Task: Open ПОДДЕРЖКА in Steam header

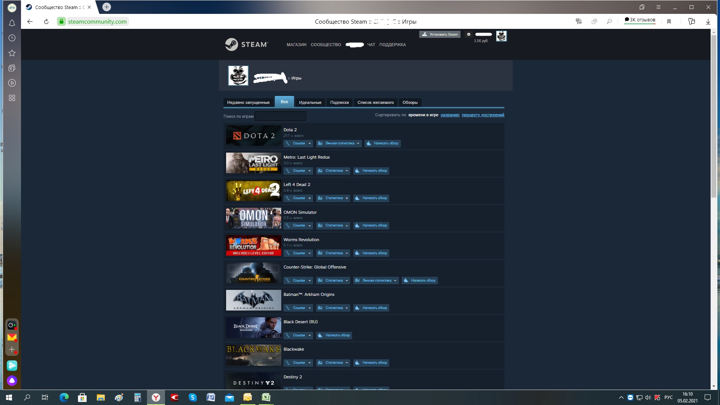Action: click(x=393, y=45)
